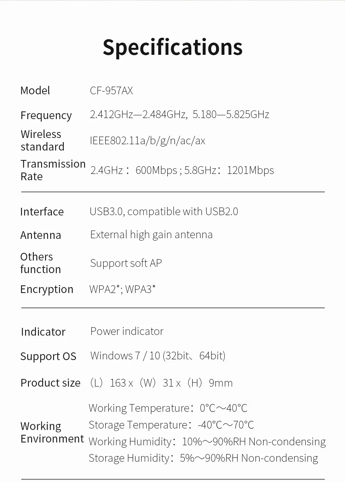Click the Wireless standard label
The width and height of the screenshot is (345, 483).
click(43, 140)
